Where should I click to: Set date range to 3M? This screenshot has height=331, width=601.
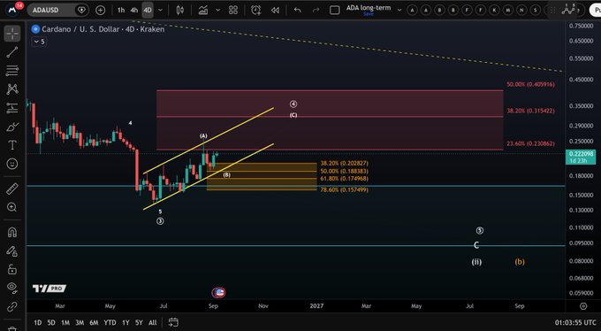80,322
